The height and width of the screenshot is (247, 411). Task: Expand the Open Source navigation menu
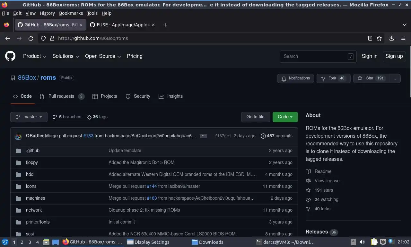click(103, 56)
